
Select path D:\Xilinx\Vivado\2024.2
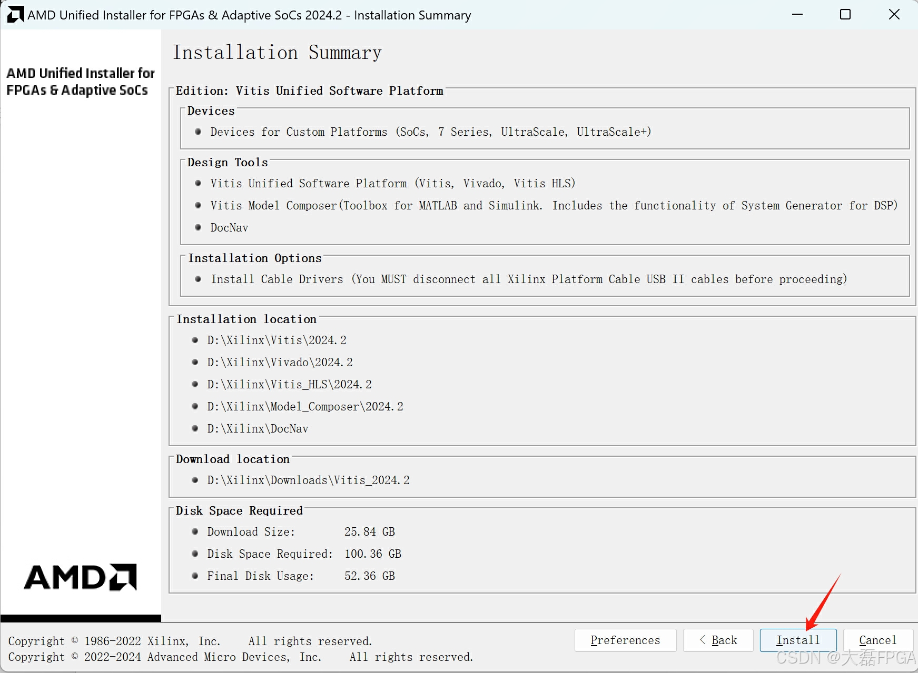coord(280,363)
